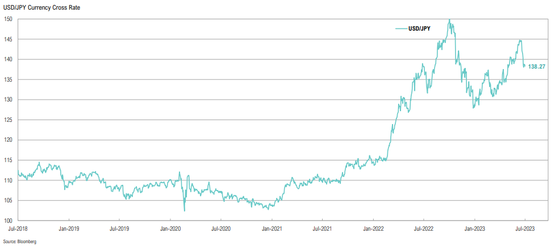The width and height of the screenshot is (551, 246).
Task: Select the Jan-2019 x-axis label
Action: click(69, 229)
